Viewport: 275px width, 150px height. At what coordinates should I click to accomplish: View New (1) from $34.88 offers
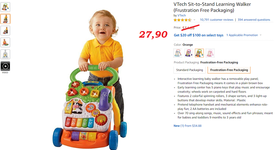point(187,126)
